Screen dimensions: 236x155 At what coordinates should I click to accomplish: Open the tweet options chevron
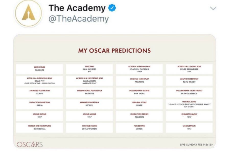[213, 8]
